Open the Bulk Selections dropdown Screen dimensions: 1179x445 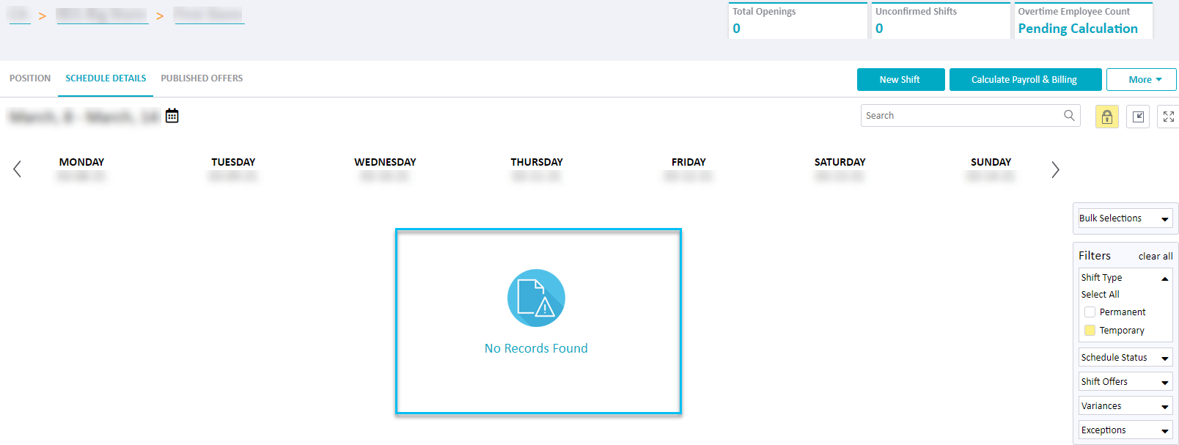click(x=1125, y=218)
